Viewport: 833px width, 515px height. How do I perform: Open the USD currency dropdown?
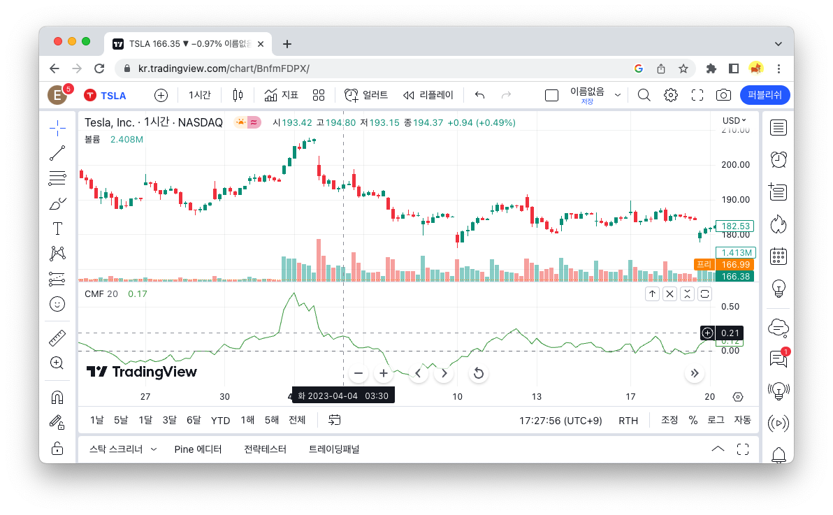coord(734,121)
